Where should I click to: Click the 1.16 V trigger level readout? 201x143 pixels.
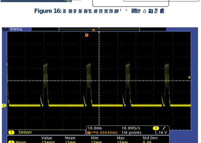pos(161,132)
